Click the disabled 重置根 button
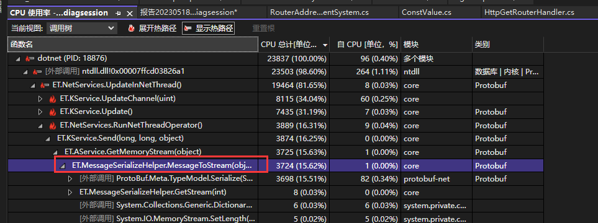This screenshot has height=223, width=598. (x=263, y=28)
